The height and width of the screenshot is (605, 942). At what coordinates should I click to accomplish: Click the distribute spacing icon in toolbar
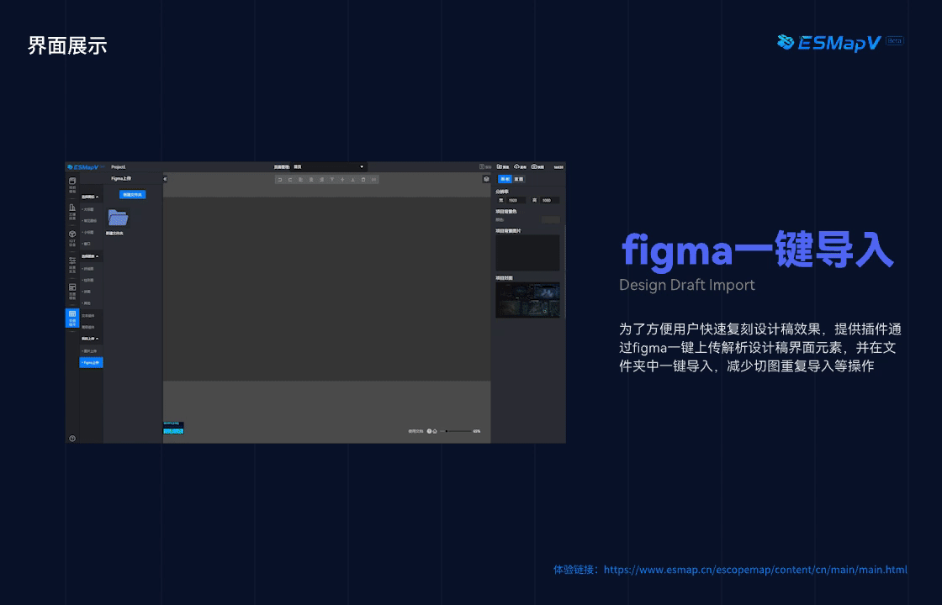[373, 180]
